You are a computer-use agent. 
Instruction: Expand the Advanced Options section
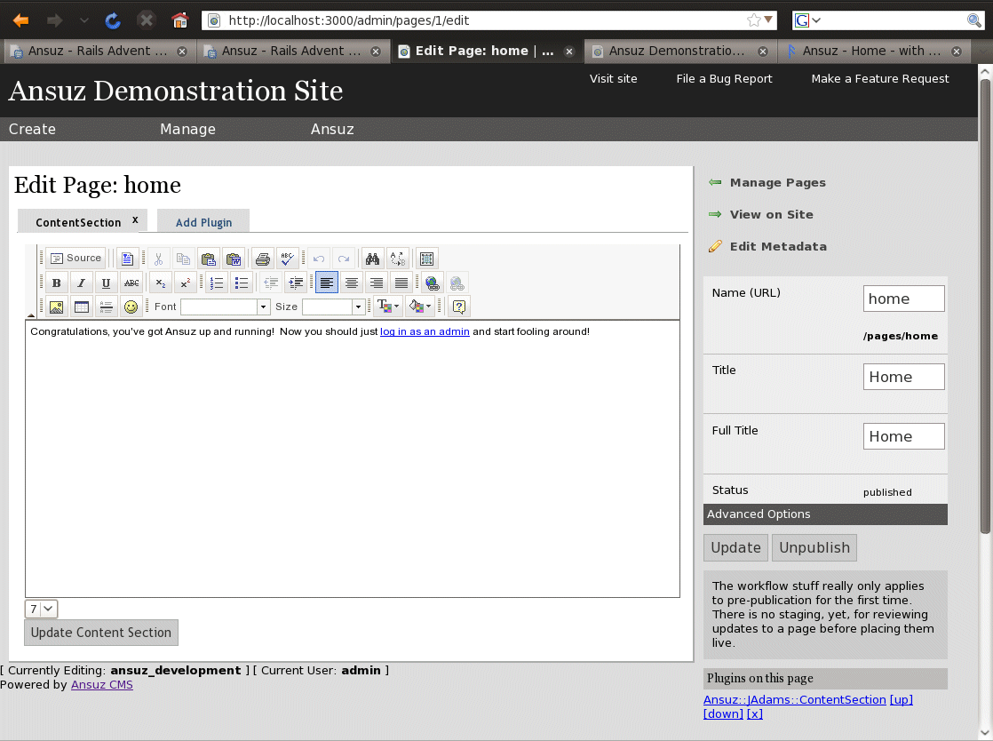pos(825,514)
